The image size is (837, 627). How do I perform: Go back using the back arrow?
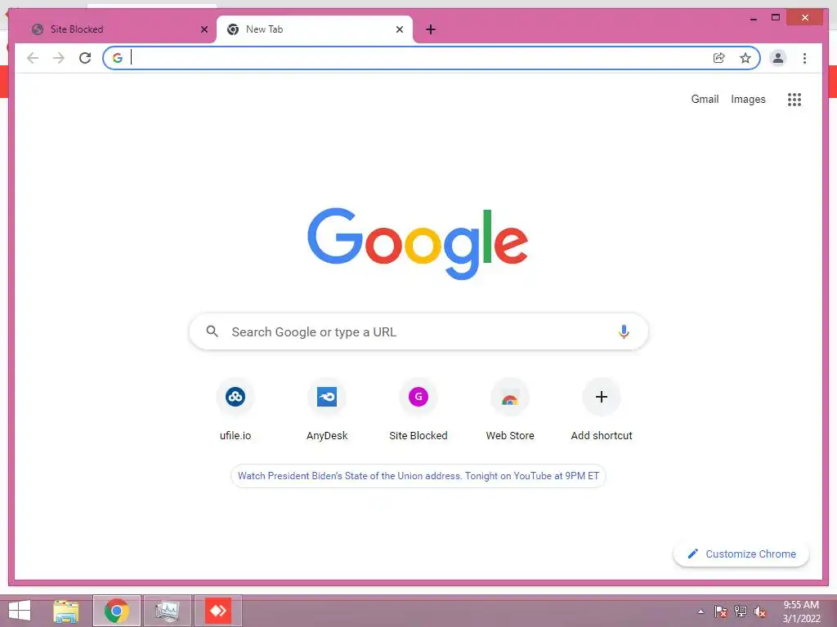point(33,58)
